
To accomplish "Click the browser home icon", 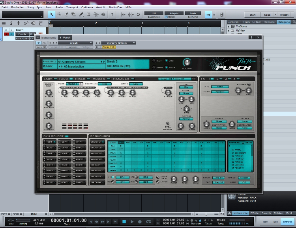I will 230,213.
